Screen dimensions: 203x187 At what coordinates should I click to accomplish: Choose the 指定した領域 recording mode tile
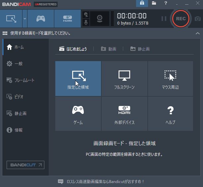pos(78,79)
